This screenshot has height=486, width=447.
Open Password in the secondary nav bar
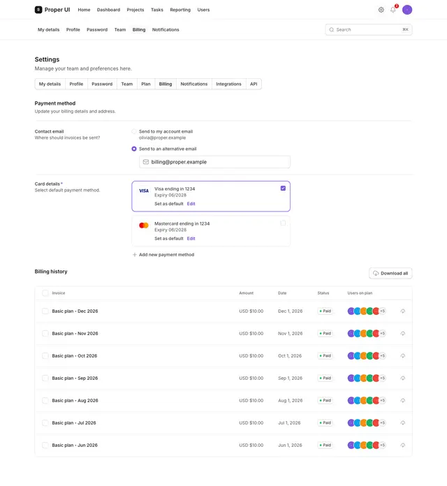tap(97, 30)
